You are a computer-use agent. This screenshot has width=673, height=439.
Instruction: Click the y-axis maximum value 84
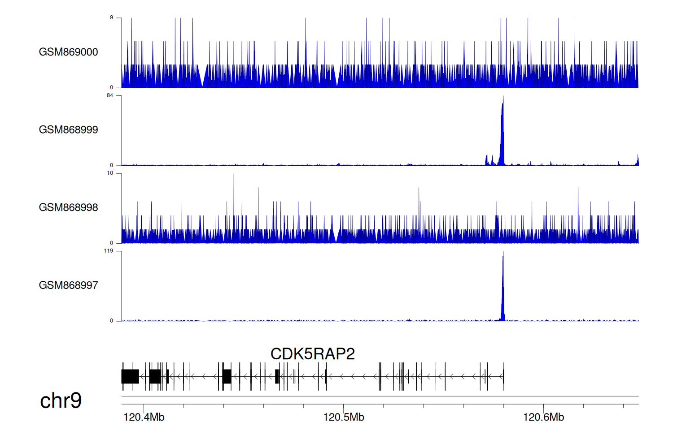110,95
